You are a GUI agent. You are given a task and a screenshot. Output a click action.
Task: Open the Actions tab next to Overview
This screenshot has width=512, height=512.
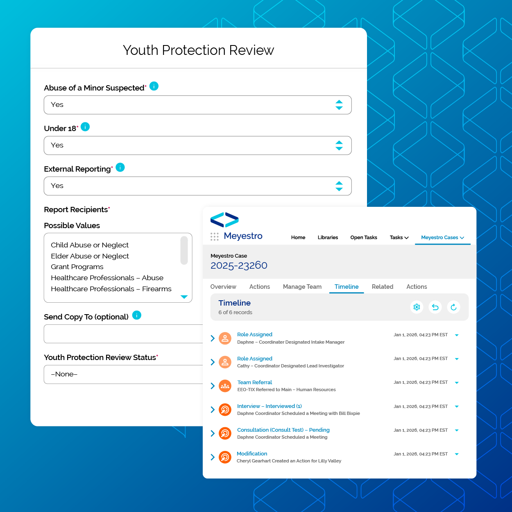point(260,287)
